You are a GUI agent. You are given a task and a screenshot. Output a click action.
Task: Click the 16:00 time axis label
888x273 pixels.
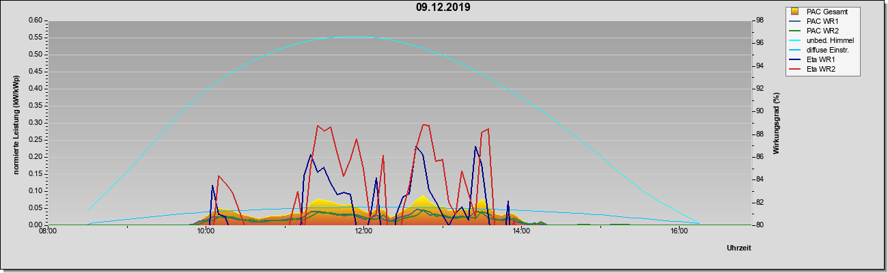[679, 232]
